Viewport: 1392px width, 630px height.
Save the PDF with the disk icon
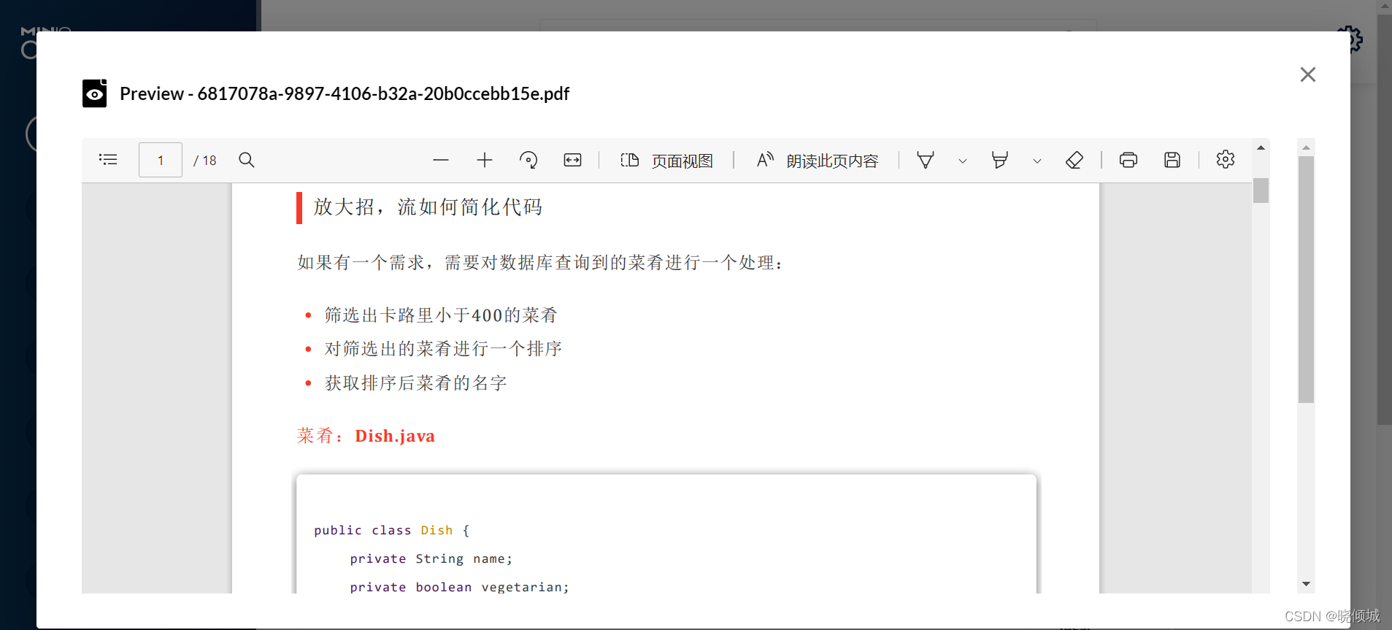click(1172, 160)
